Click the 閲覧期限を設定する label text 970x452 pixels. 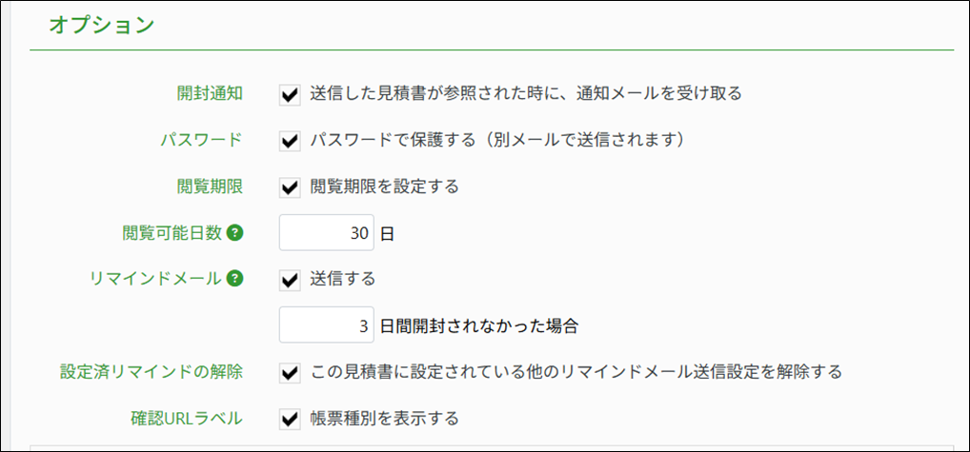point(385,187)
